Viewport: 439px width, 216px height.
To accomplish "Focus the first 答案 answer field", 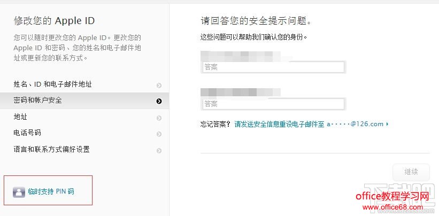I will click(x=273, y=67).
